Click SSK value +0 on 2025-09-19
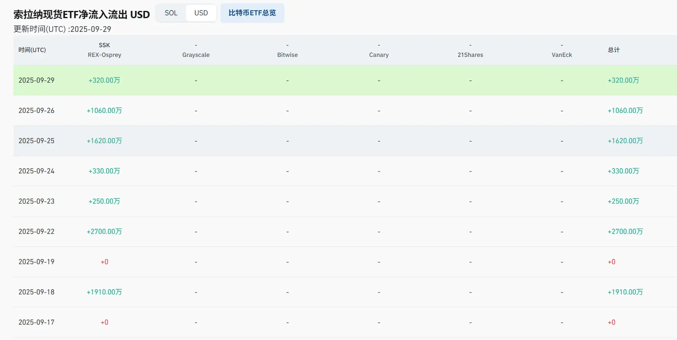This screenshot has width=677, height=340. tap(104, 262)
